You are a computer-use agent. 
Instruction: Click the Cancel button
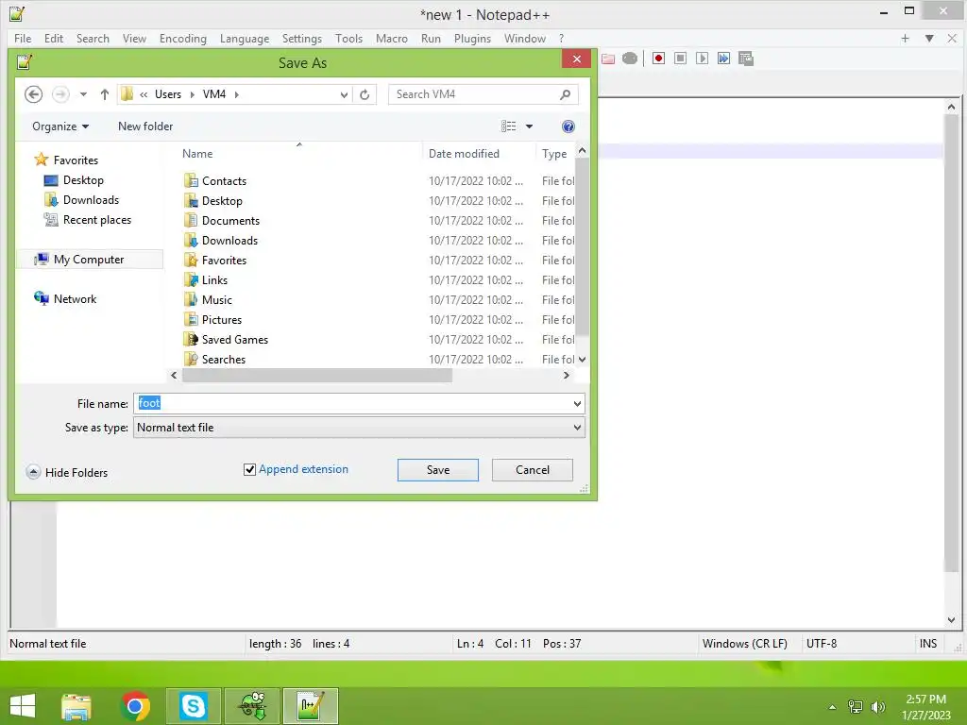(x=533, y=470)
